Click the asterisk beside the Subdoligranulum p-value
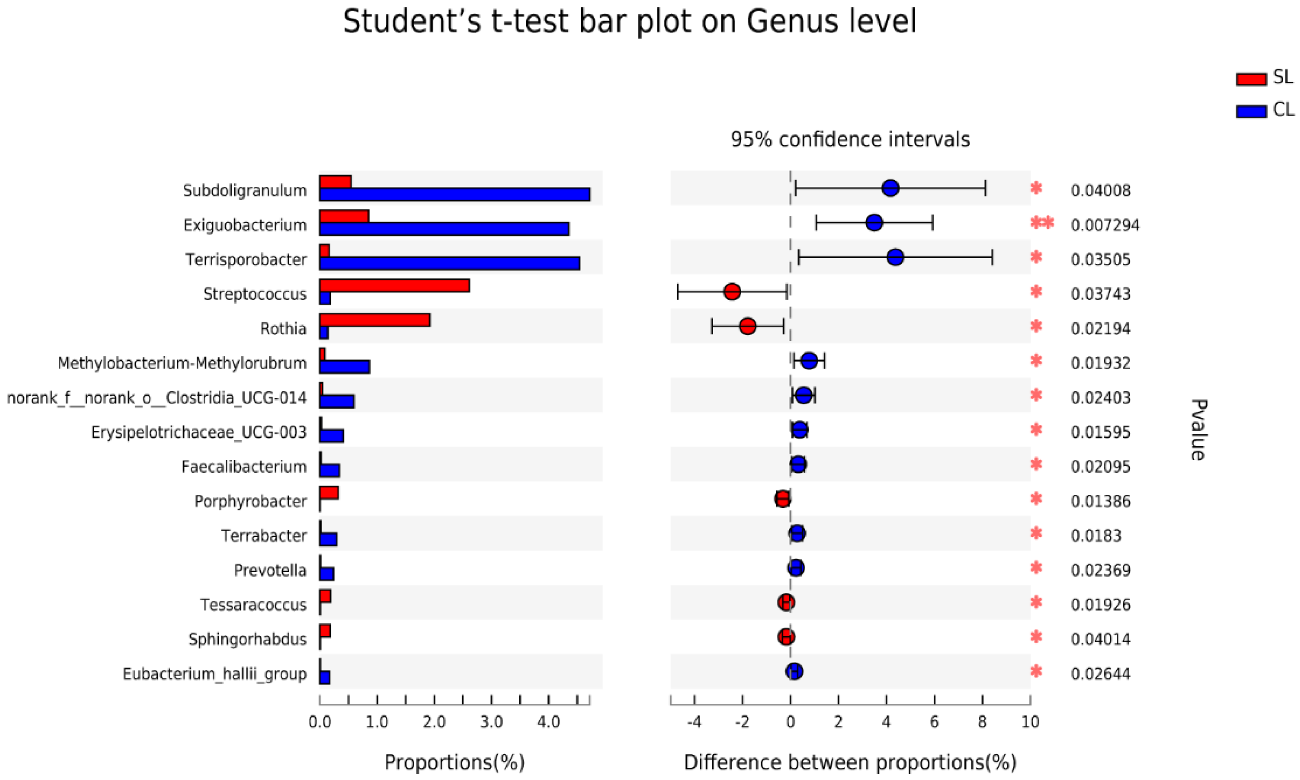1300x780 pixels. click(x=1036, y=188)
